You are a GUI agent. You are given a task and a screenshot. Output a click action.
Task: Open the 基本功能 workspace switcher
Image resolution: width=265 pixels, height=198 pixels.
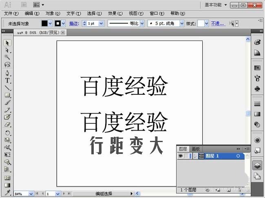click(x=216, y=5)
